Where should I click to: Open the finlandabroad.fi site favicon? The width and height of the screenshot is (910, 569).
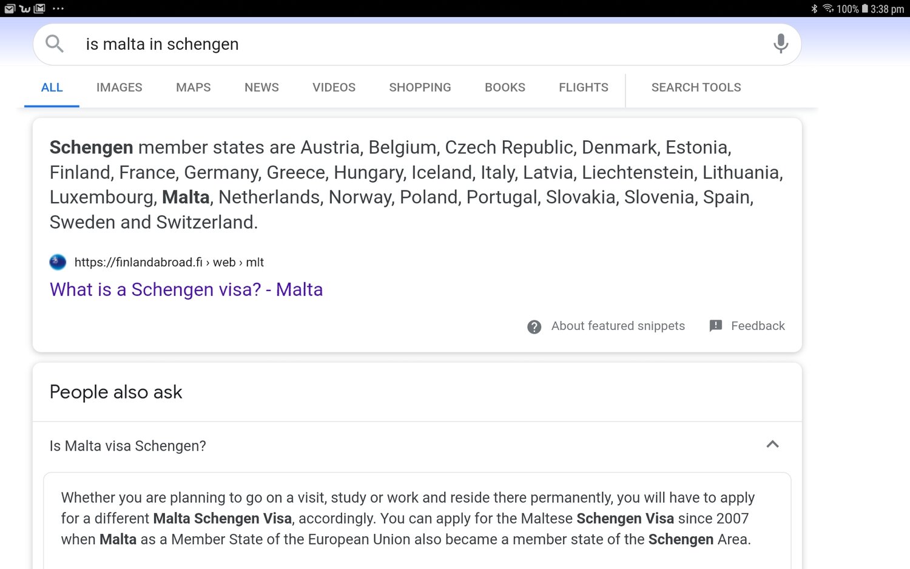[x=58, y=262]
